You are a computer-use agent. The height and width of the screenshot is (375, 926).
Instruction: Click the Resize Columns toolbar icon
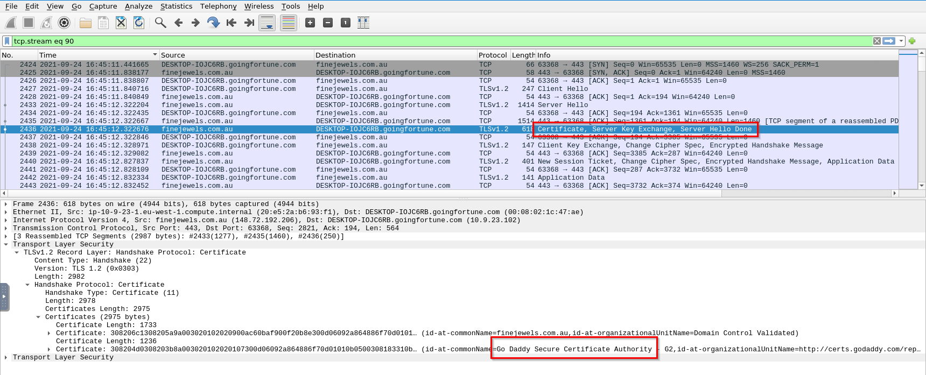pyautogui.click(x=363, y=23)
